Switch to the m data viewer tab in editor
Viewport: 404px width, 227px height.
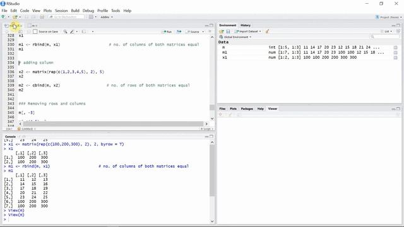(x=32, y=25)
